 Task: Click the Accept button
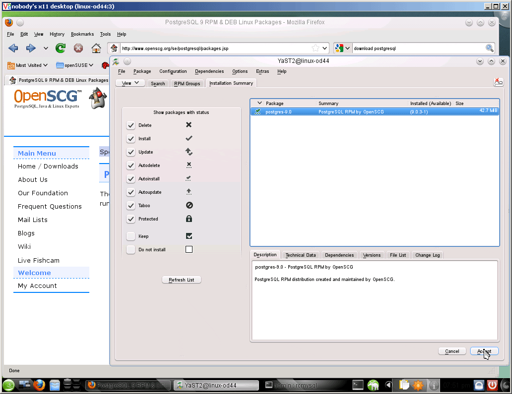coord(484,351)
